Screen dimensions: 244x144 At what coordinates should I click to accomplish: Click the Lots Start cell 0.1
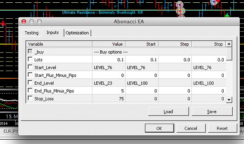tap(142, 60)
